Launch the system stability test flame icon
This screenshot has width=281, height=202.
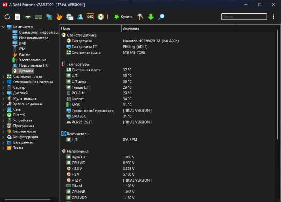tap(59, 17)
